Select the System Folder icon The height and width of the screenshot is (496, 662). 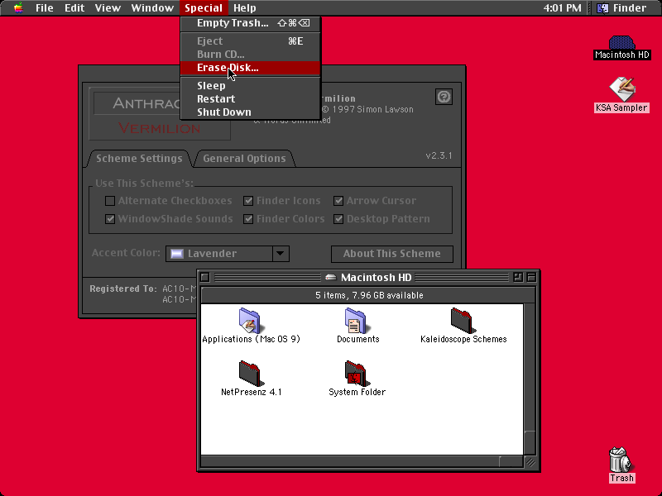pyautogui.click(x=357, y=374)
